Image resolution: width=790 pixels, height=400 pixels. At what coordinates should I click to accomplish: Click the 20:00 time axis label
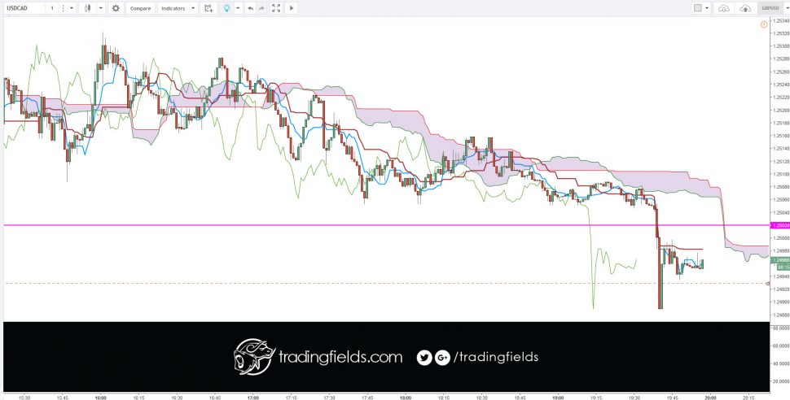pos(710,397)
